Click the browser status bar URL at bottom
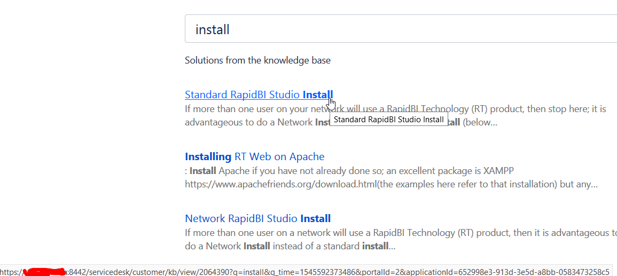617x276 pixels. pyautogui.click(x=306, y=271)
